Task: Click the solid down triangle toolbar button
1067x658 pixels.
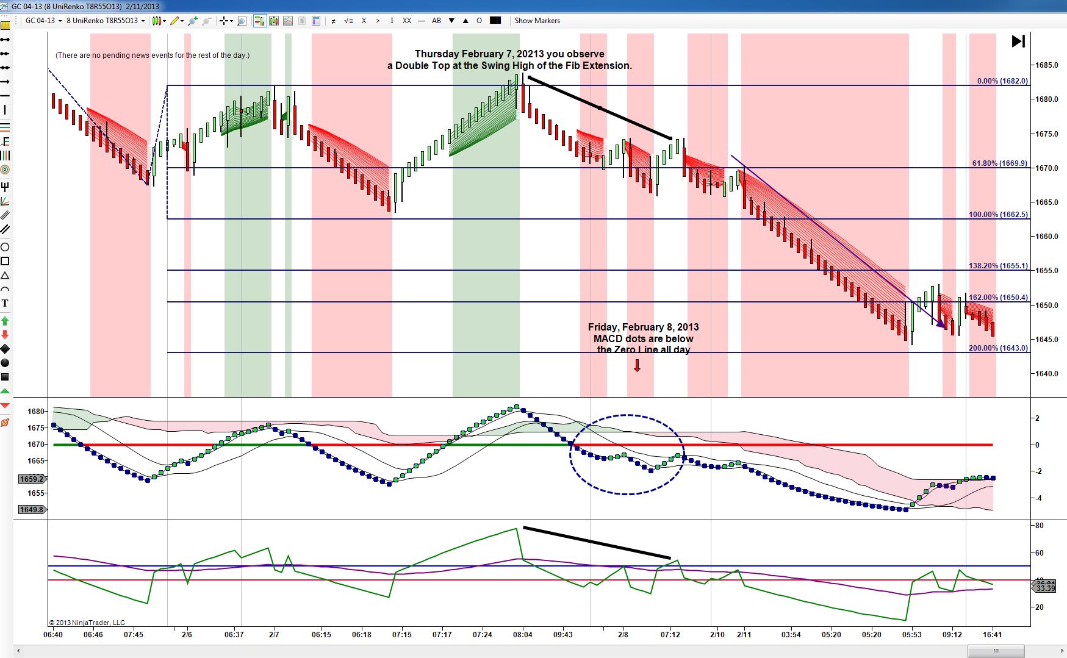Action: 451,21
